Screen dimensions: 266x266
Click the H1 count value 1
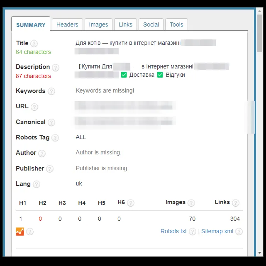(21, 219)
